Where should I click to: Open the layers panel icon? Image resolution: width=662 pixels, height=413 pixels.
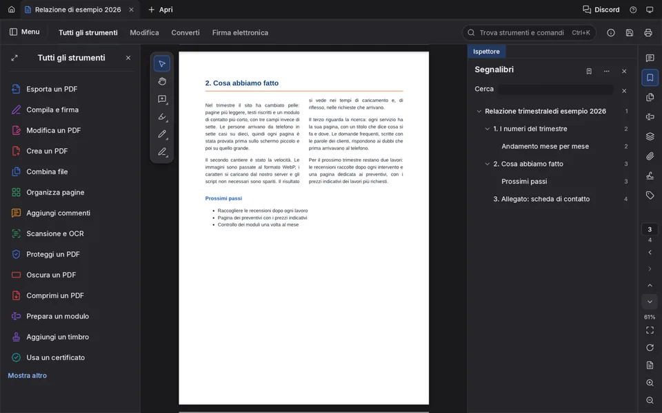click(x=650, y=136)
